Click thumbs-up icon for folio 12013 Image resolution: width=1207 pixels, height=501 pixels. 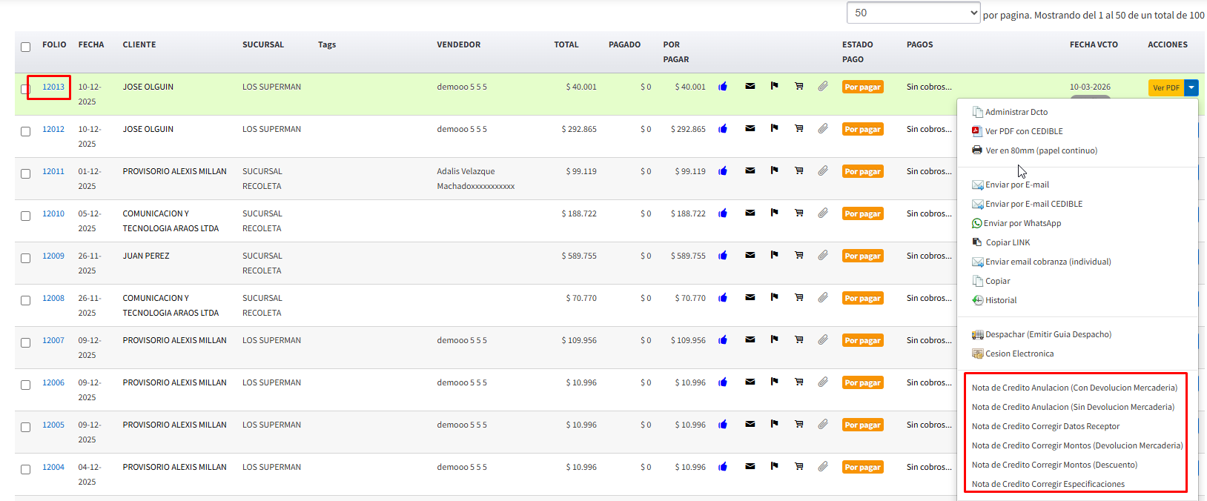point(722,87)
